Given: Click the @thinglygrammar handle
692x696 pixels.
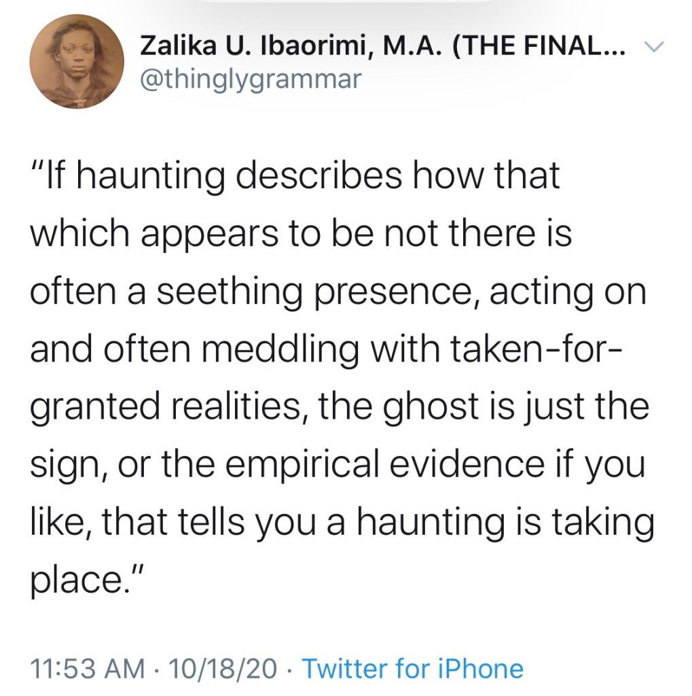Looking at the screenshot, I should (250, 80).
